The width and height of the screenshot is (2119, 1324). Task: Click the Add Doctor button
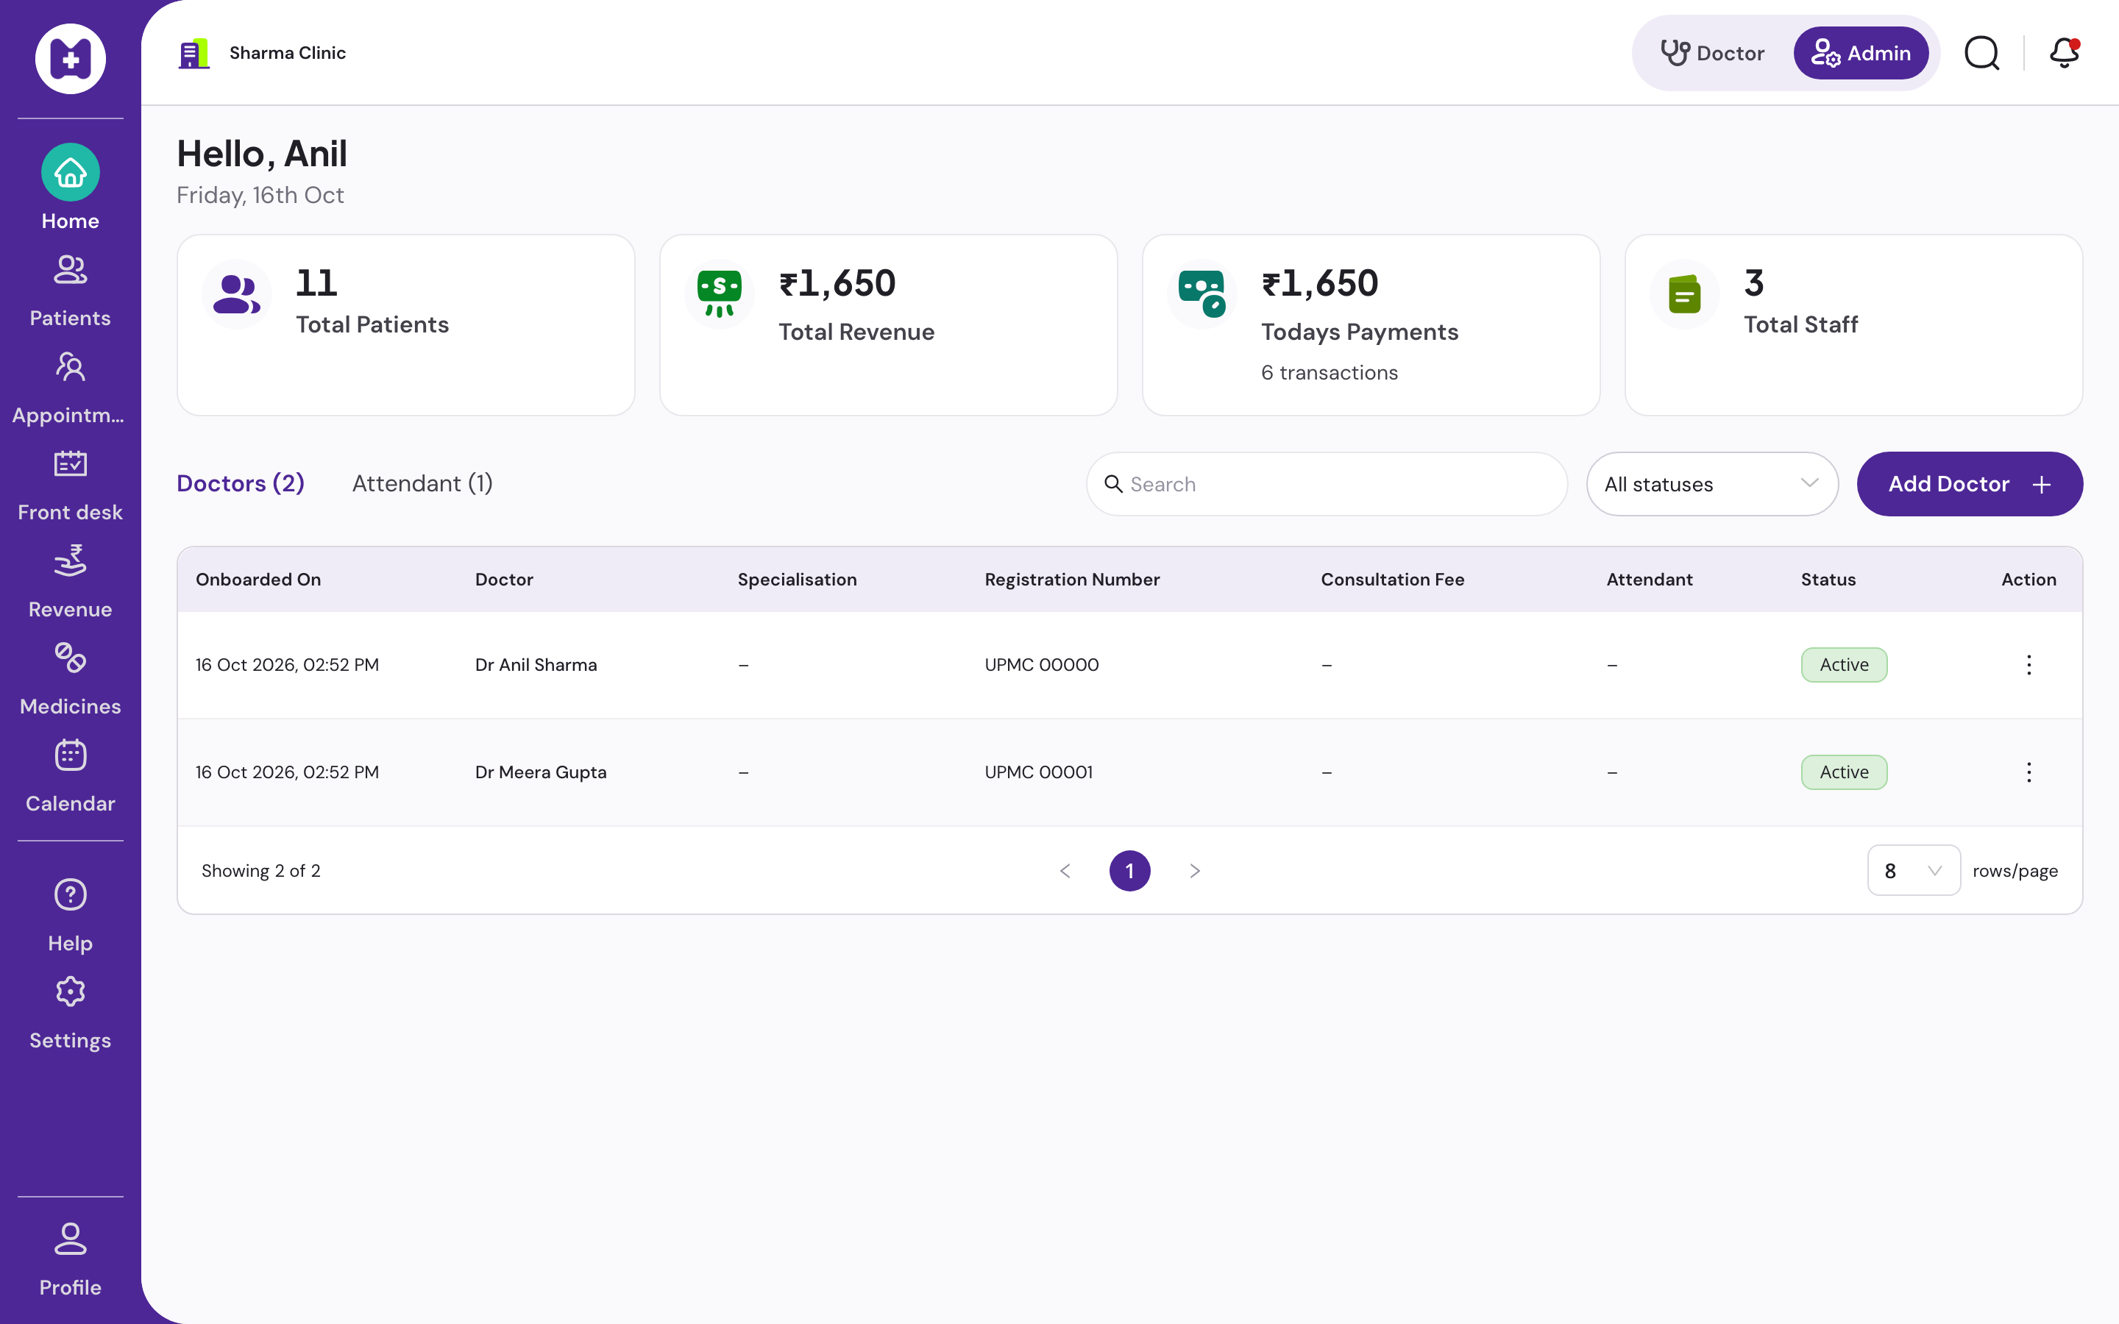pyautogui.click(x=1969, y=484)
